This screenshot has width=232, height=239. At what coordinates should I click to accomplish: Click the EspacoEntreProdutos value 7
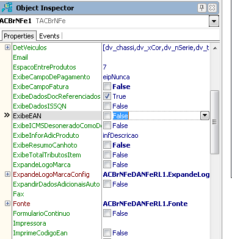point(104,67)
